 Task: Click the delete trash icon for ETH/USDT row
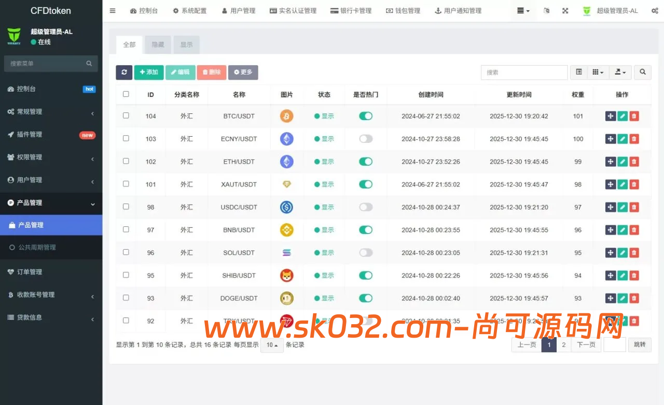tap(634, 162)
